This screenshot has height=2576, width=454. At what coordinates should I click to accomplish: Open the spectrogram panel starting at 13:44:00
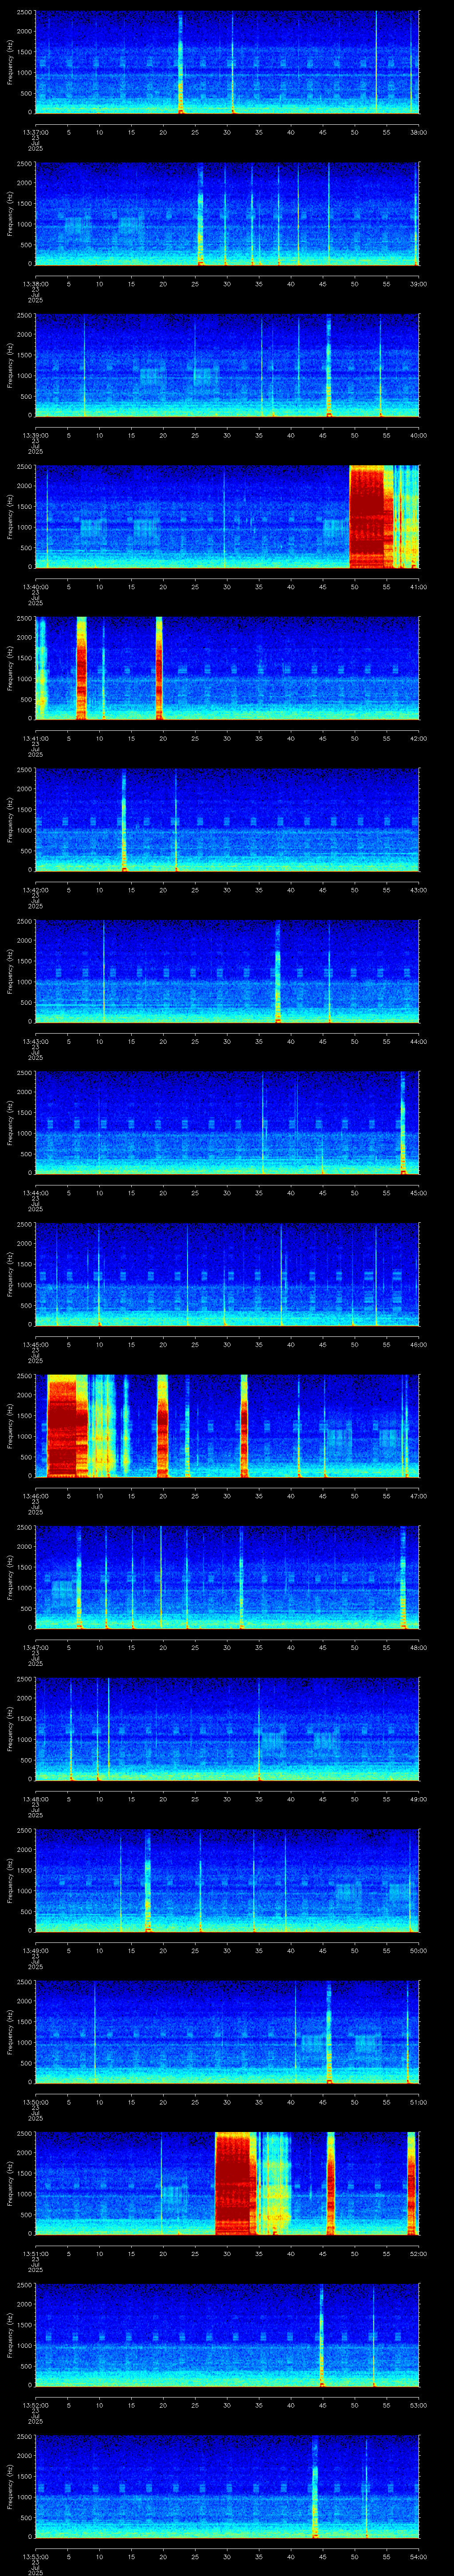[227, 1123]
